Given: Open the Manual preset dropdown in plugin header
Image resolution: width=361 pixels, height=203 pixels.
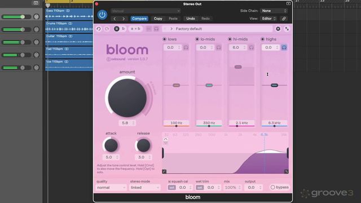Looking at the screenshot, I should pos(146,11).
